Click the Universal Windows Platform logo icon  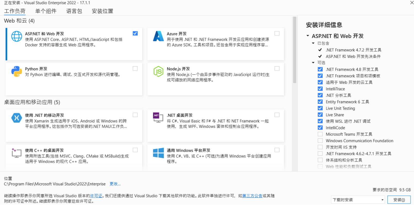(x=158, y=153)
